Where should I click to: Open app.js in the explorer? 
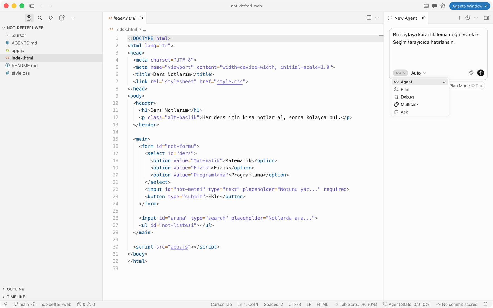click(51, 51)
